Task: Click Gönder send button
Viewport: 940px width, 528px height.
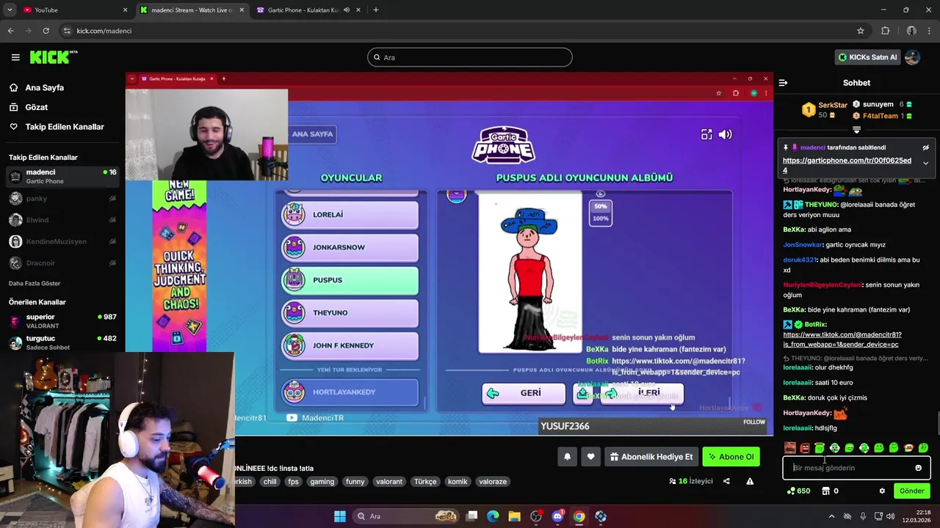Action: 911,491
